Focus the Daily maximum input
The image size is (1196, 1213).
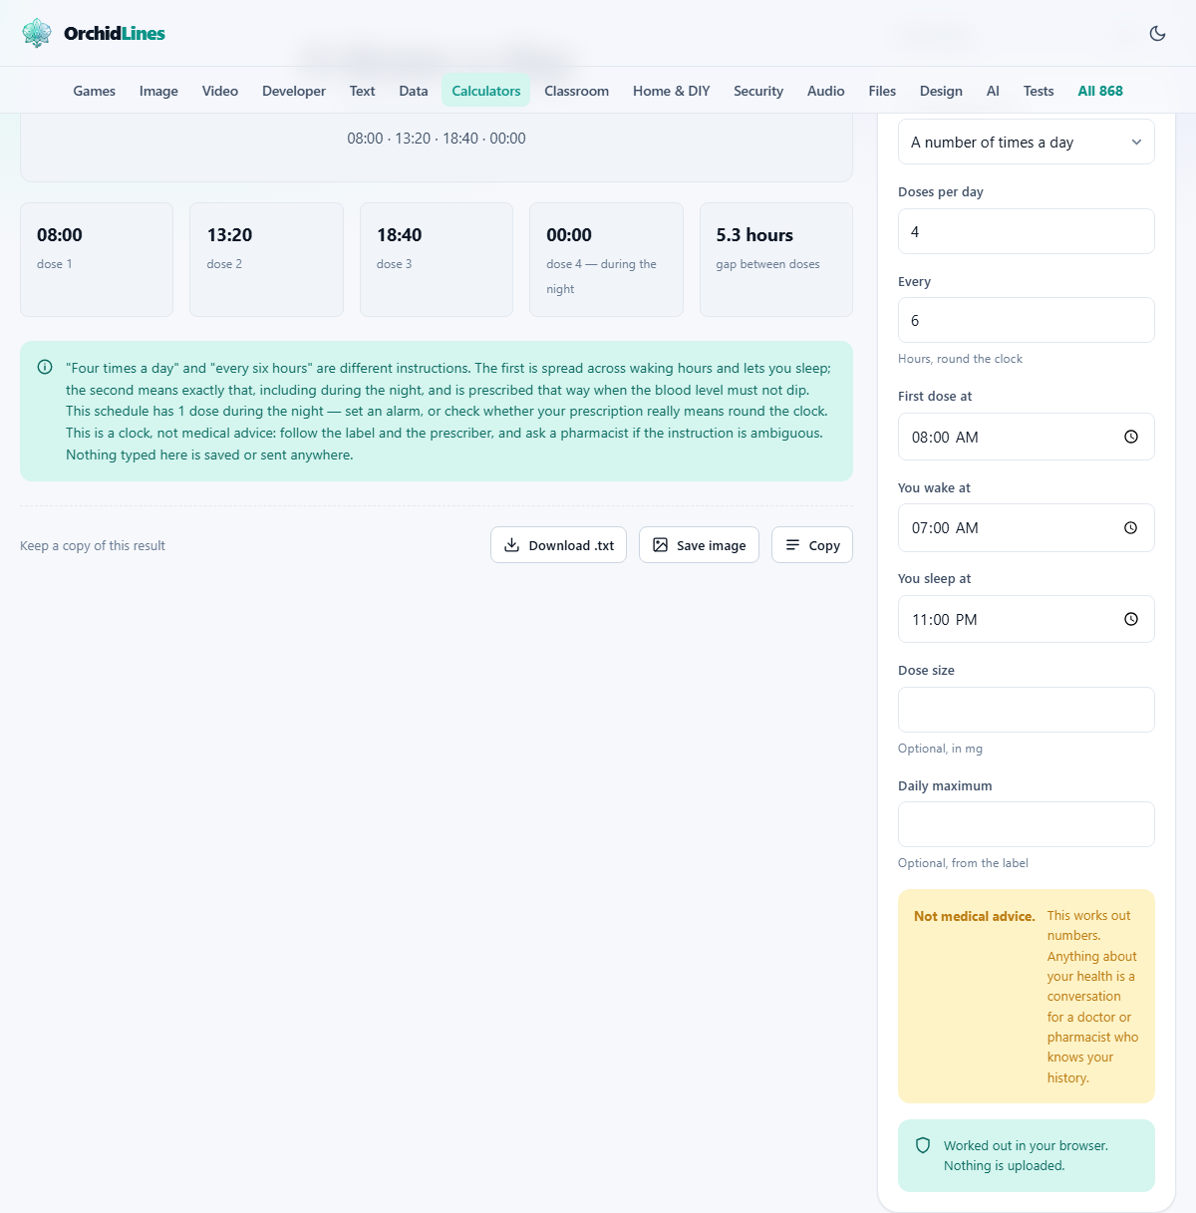[1027, 824]
